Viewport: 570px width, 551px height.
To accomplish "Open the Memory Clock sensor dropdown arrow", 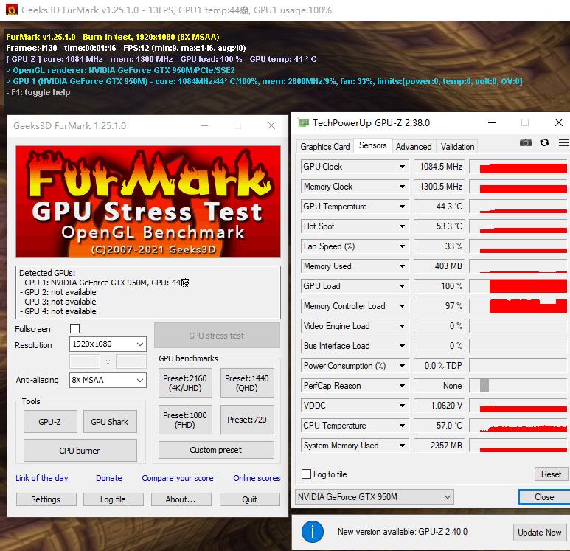I will (x=402, y=187).
